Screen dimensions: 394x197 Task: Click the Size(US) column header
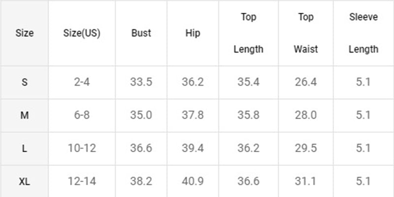click(x=82, y=33)
